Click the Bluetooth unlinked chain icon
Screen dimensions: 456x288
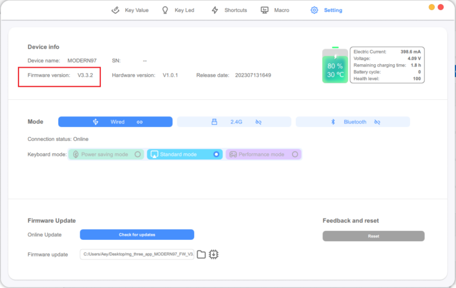coord(377,122)
